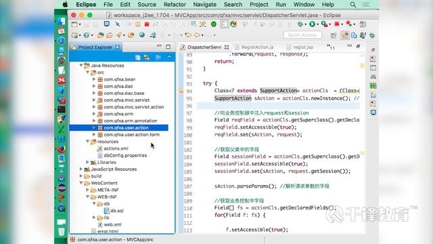
Task: Open the Project menu
Action: (258, 5)
